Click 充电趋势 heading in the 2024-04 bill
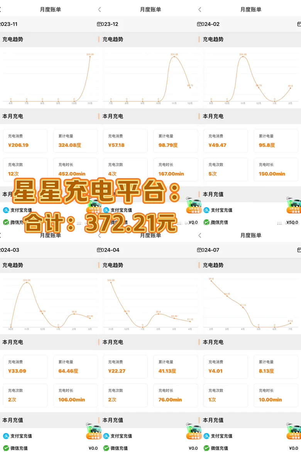Screen dimensions: 301x452 point(113,265)
